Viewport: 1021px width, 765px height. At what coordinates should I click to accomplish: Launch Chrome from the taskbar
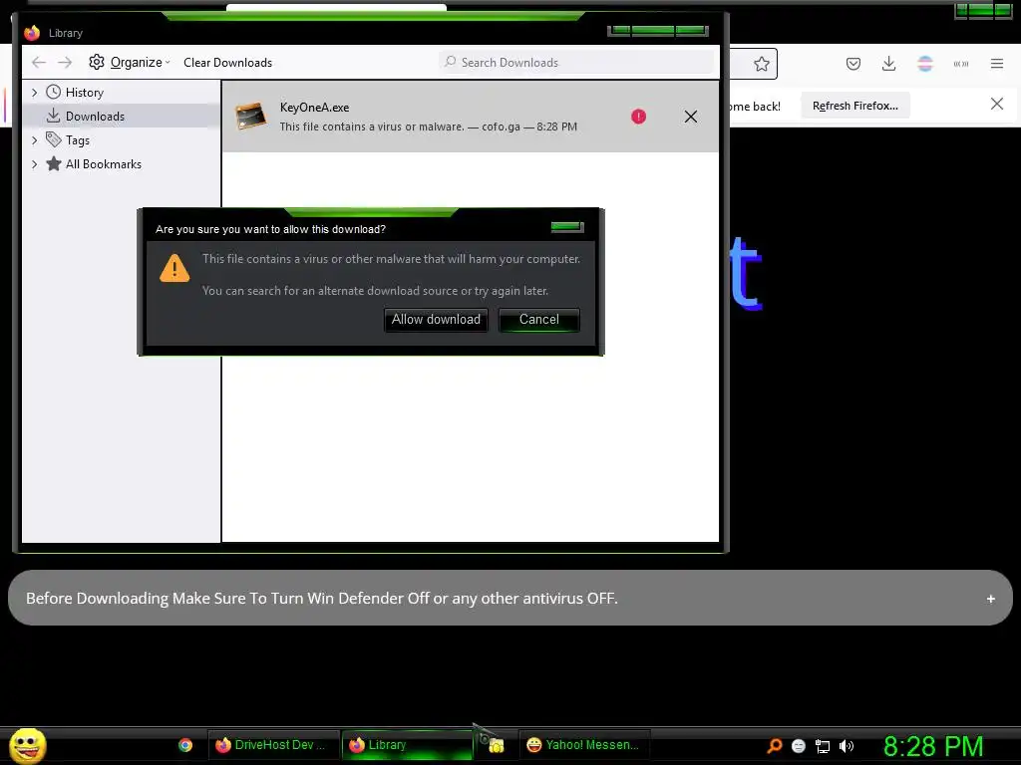point(185,745)
